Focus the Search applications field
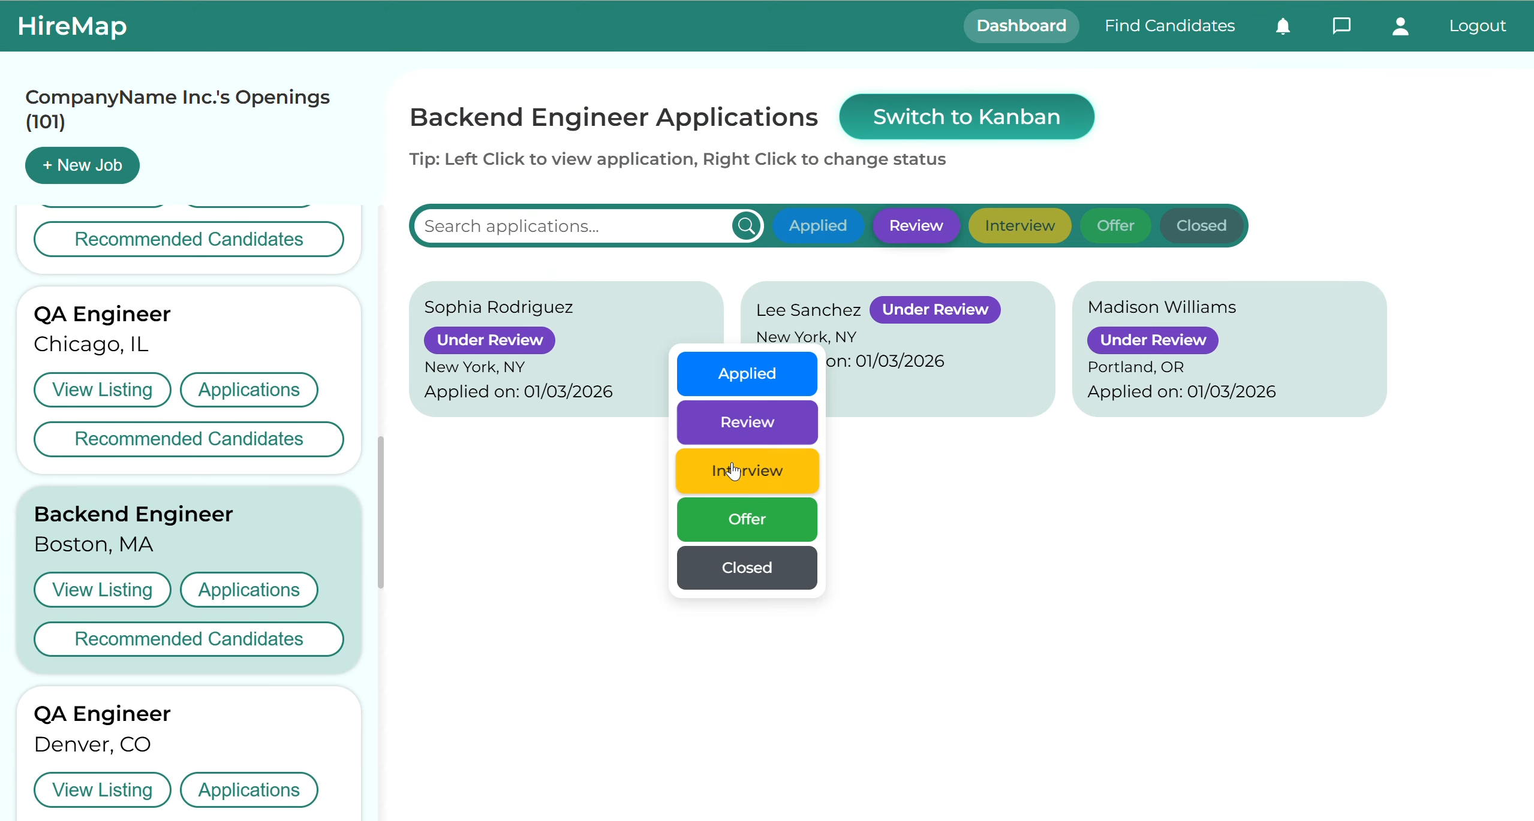The image size is (1534, 821). pyautogui.click(x=573, y=226)
